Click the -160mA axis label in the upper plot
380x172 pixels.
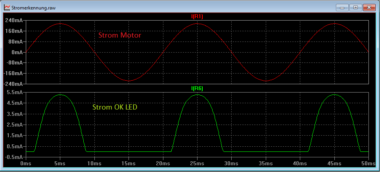click(x=14, y=73)
